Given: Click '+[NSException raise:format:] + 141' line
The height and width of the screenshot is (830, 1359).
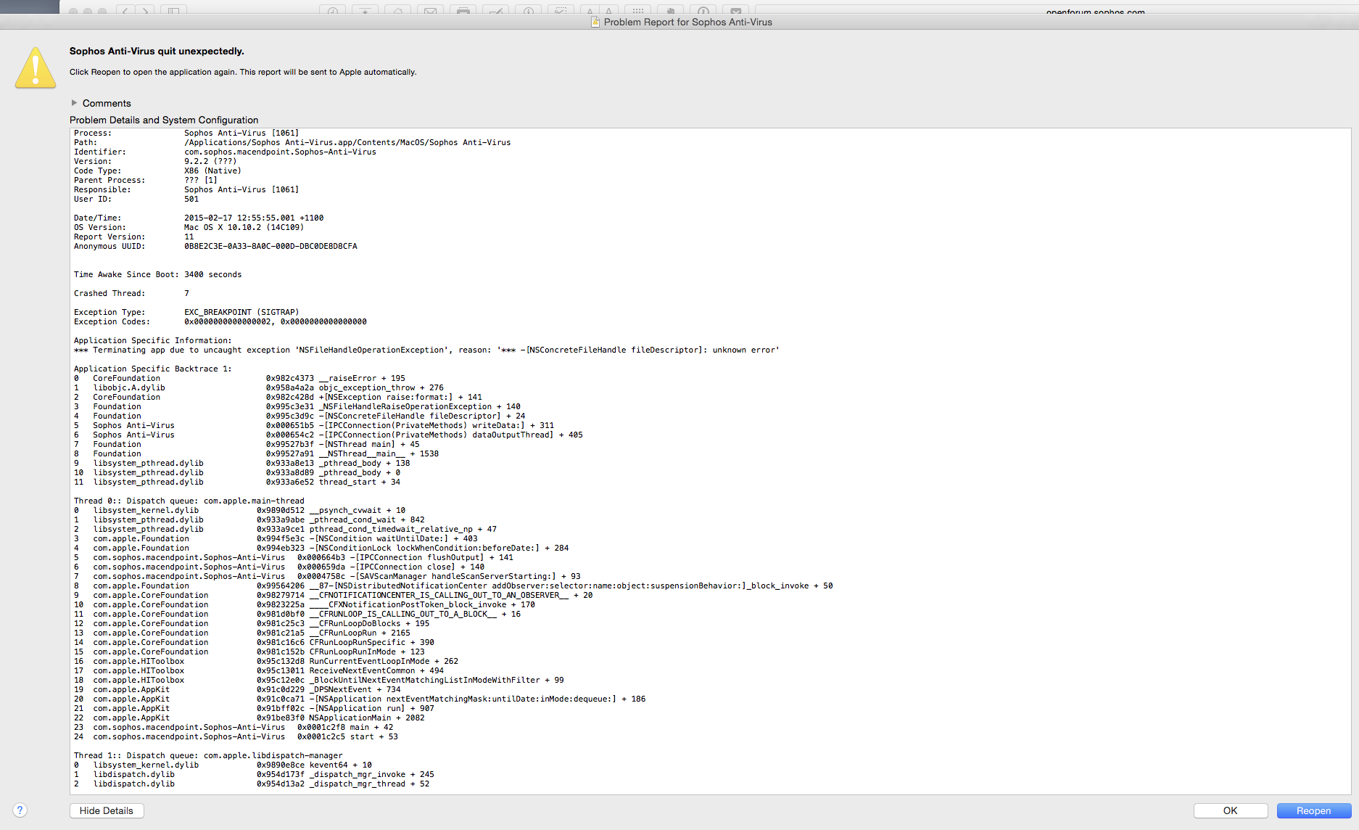Looking at the screenshot, I should 278,397.
